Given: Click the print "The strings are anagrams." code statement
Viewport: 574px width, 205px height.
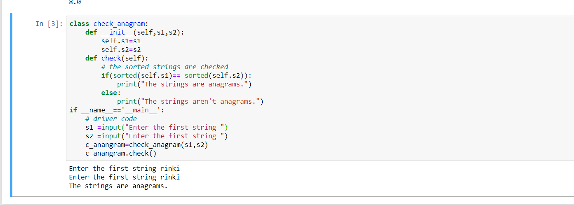Looking at the screenshot, I should point(184,84).
